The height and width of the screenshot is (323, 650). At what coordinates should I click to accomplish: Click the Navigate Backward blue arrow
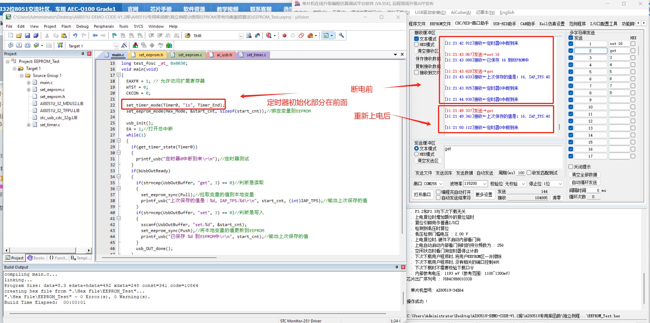click(x=95, y=35)
